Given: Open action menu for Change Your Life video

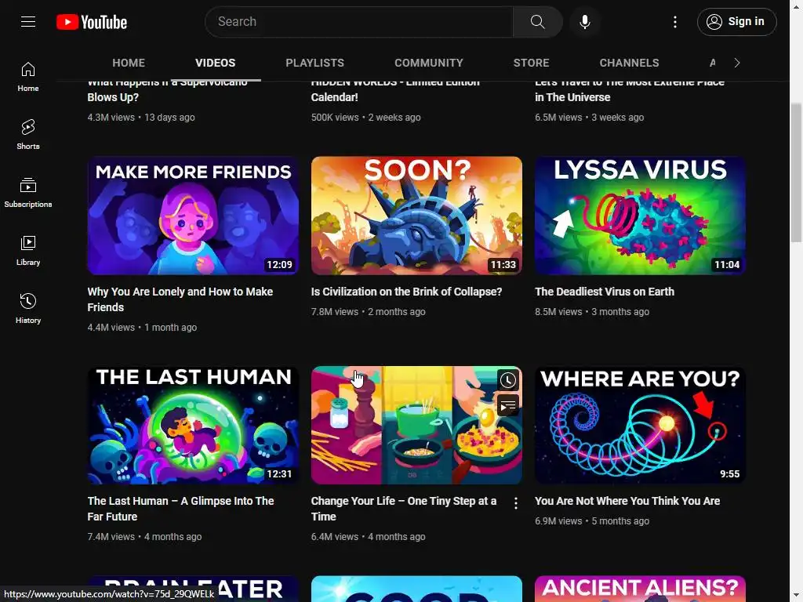Looking at the screenshot, I should tap(515, 504).
